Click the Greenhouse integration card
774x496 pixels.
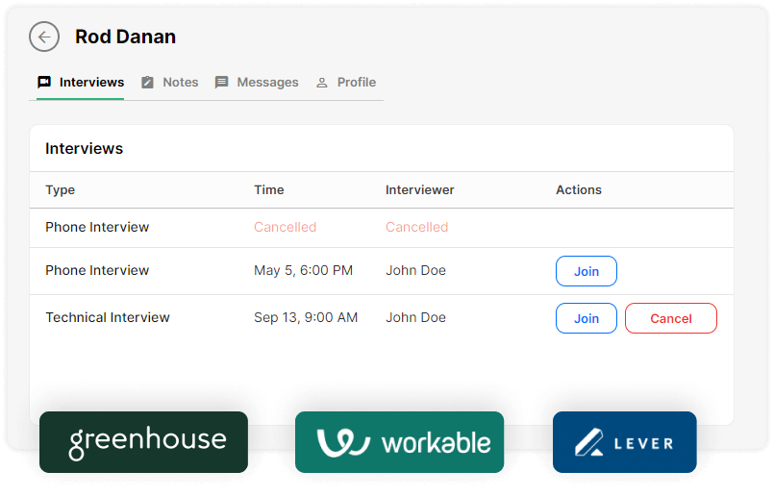coord(143,442)
